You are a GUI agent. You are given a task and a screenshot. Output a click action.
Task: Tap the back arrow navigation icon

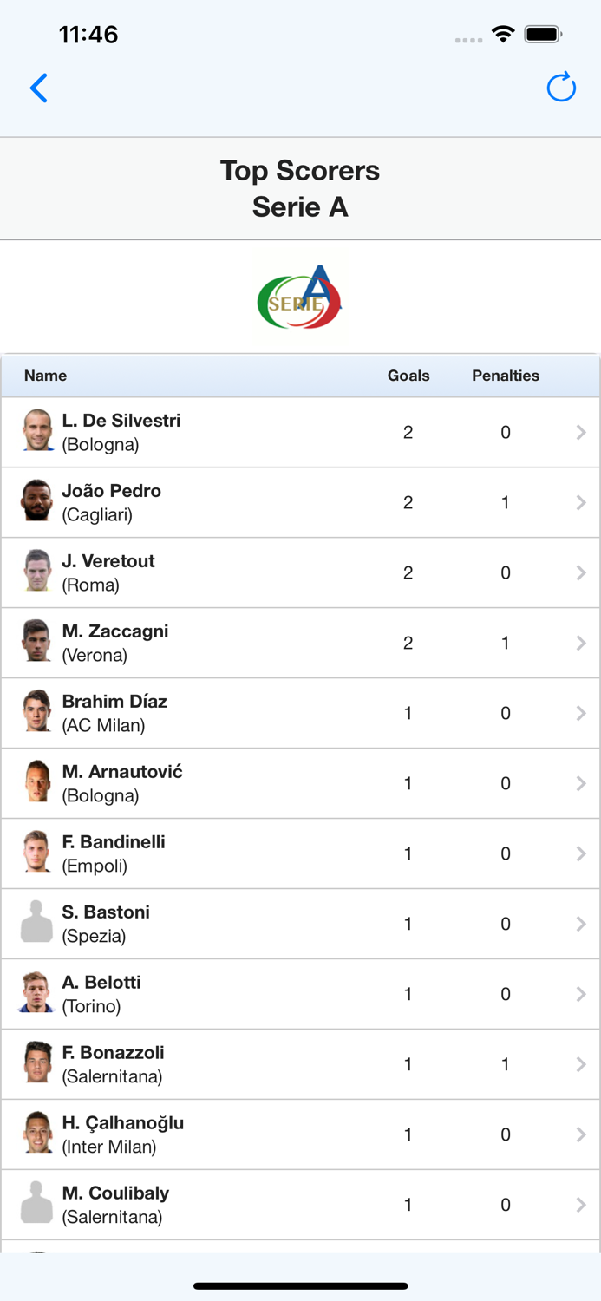[38, 88]
